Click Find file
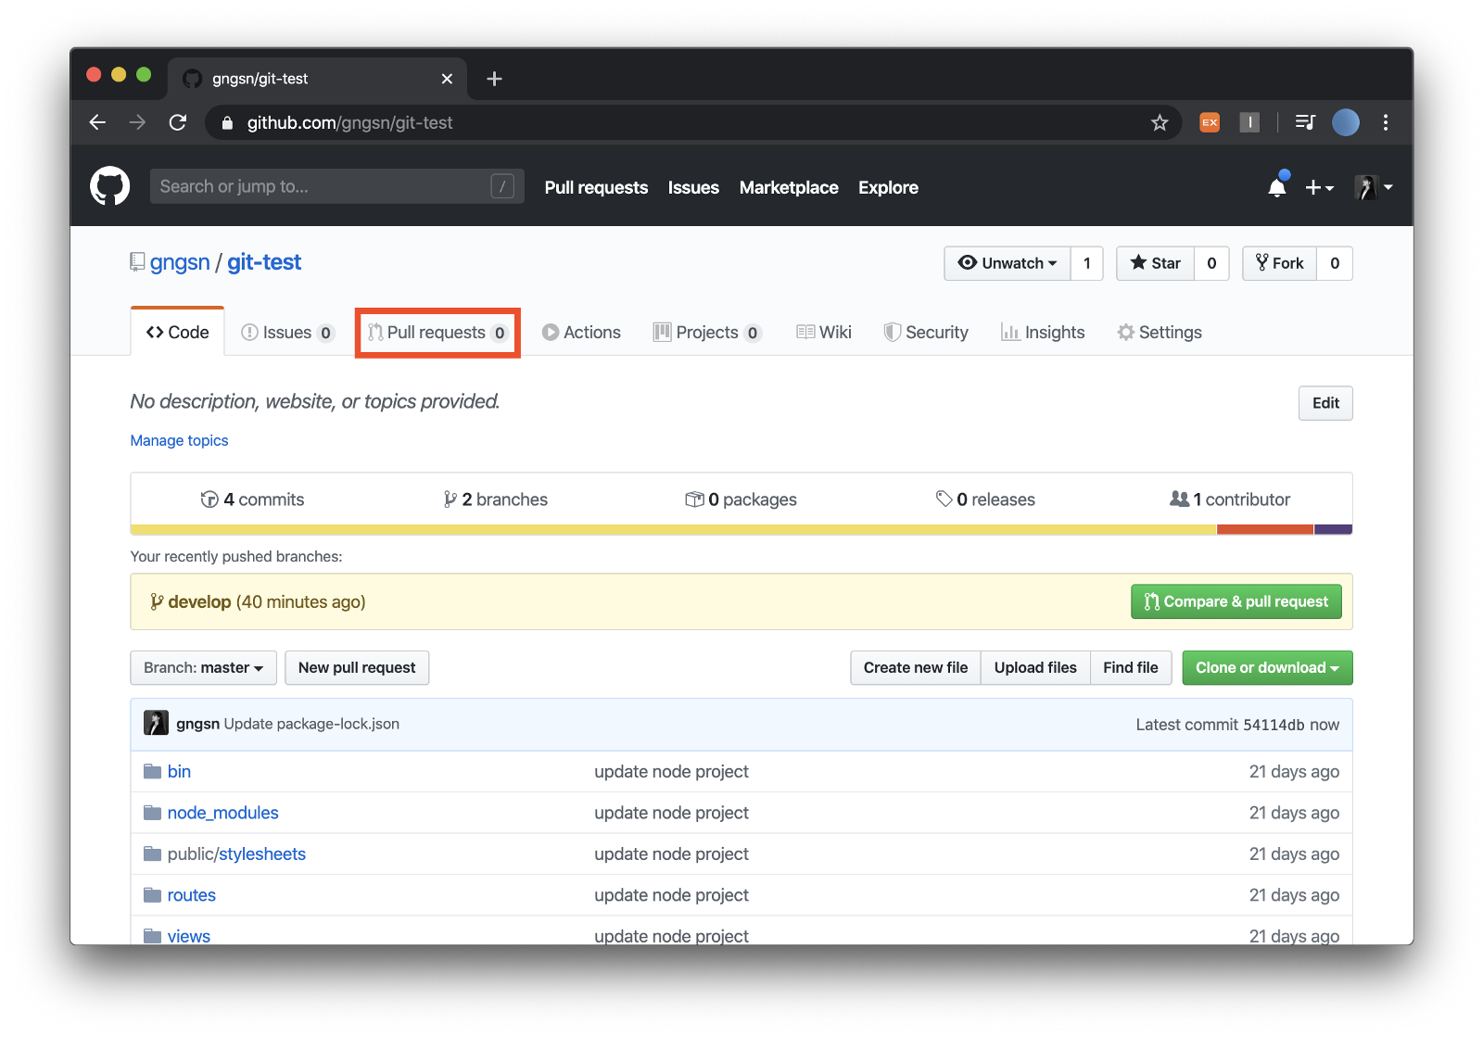The height and width of the screenshot is (1037, 1483). pyautogui.click(x=1131, y=667)
